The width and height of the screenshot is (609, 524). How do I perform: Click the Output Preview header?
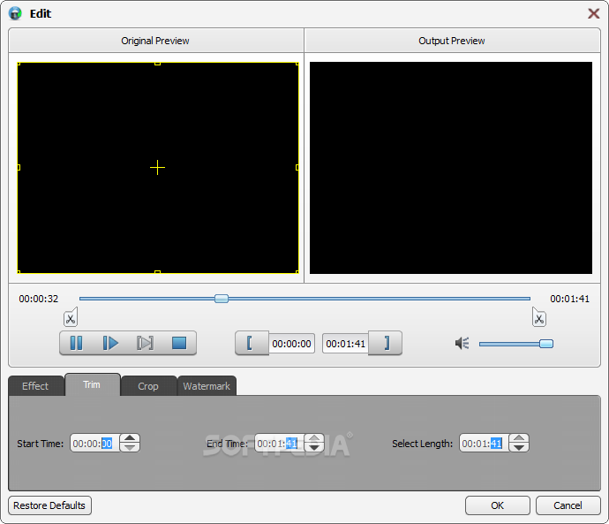pyautogui.click(x=452, y=41)
